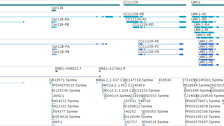The width and height of the screenshot is (224, 126).
Task: Click the CG11138 gene span bar
Action: (155, 5)
